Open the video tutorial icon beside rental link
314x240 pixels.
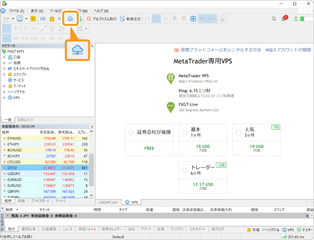tap(177, 50)
